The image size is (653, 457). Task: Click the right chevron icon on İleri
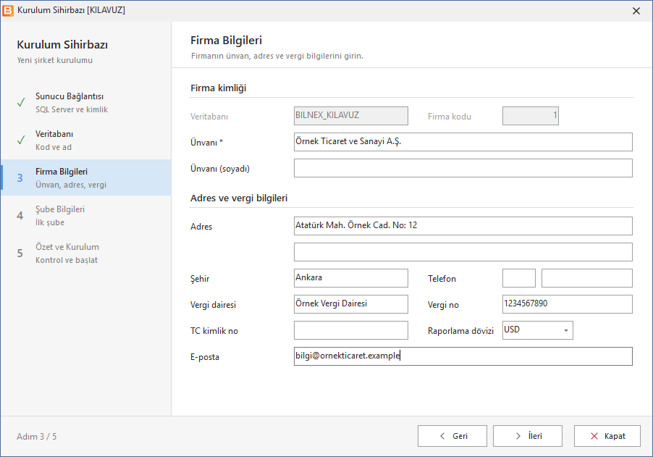[x=518, y=436]
